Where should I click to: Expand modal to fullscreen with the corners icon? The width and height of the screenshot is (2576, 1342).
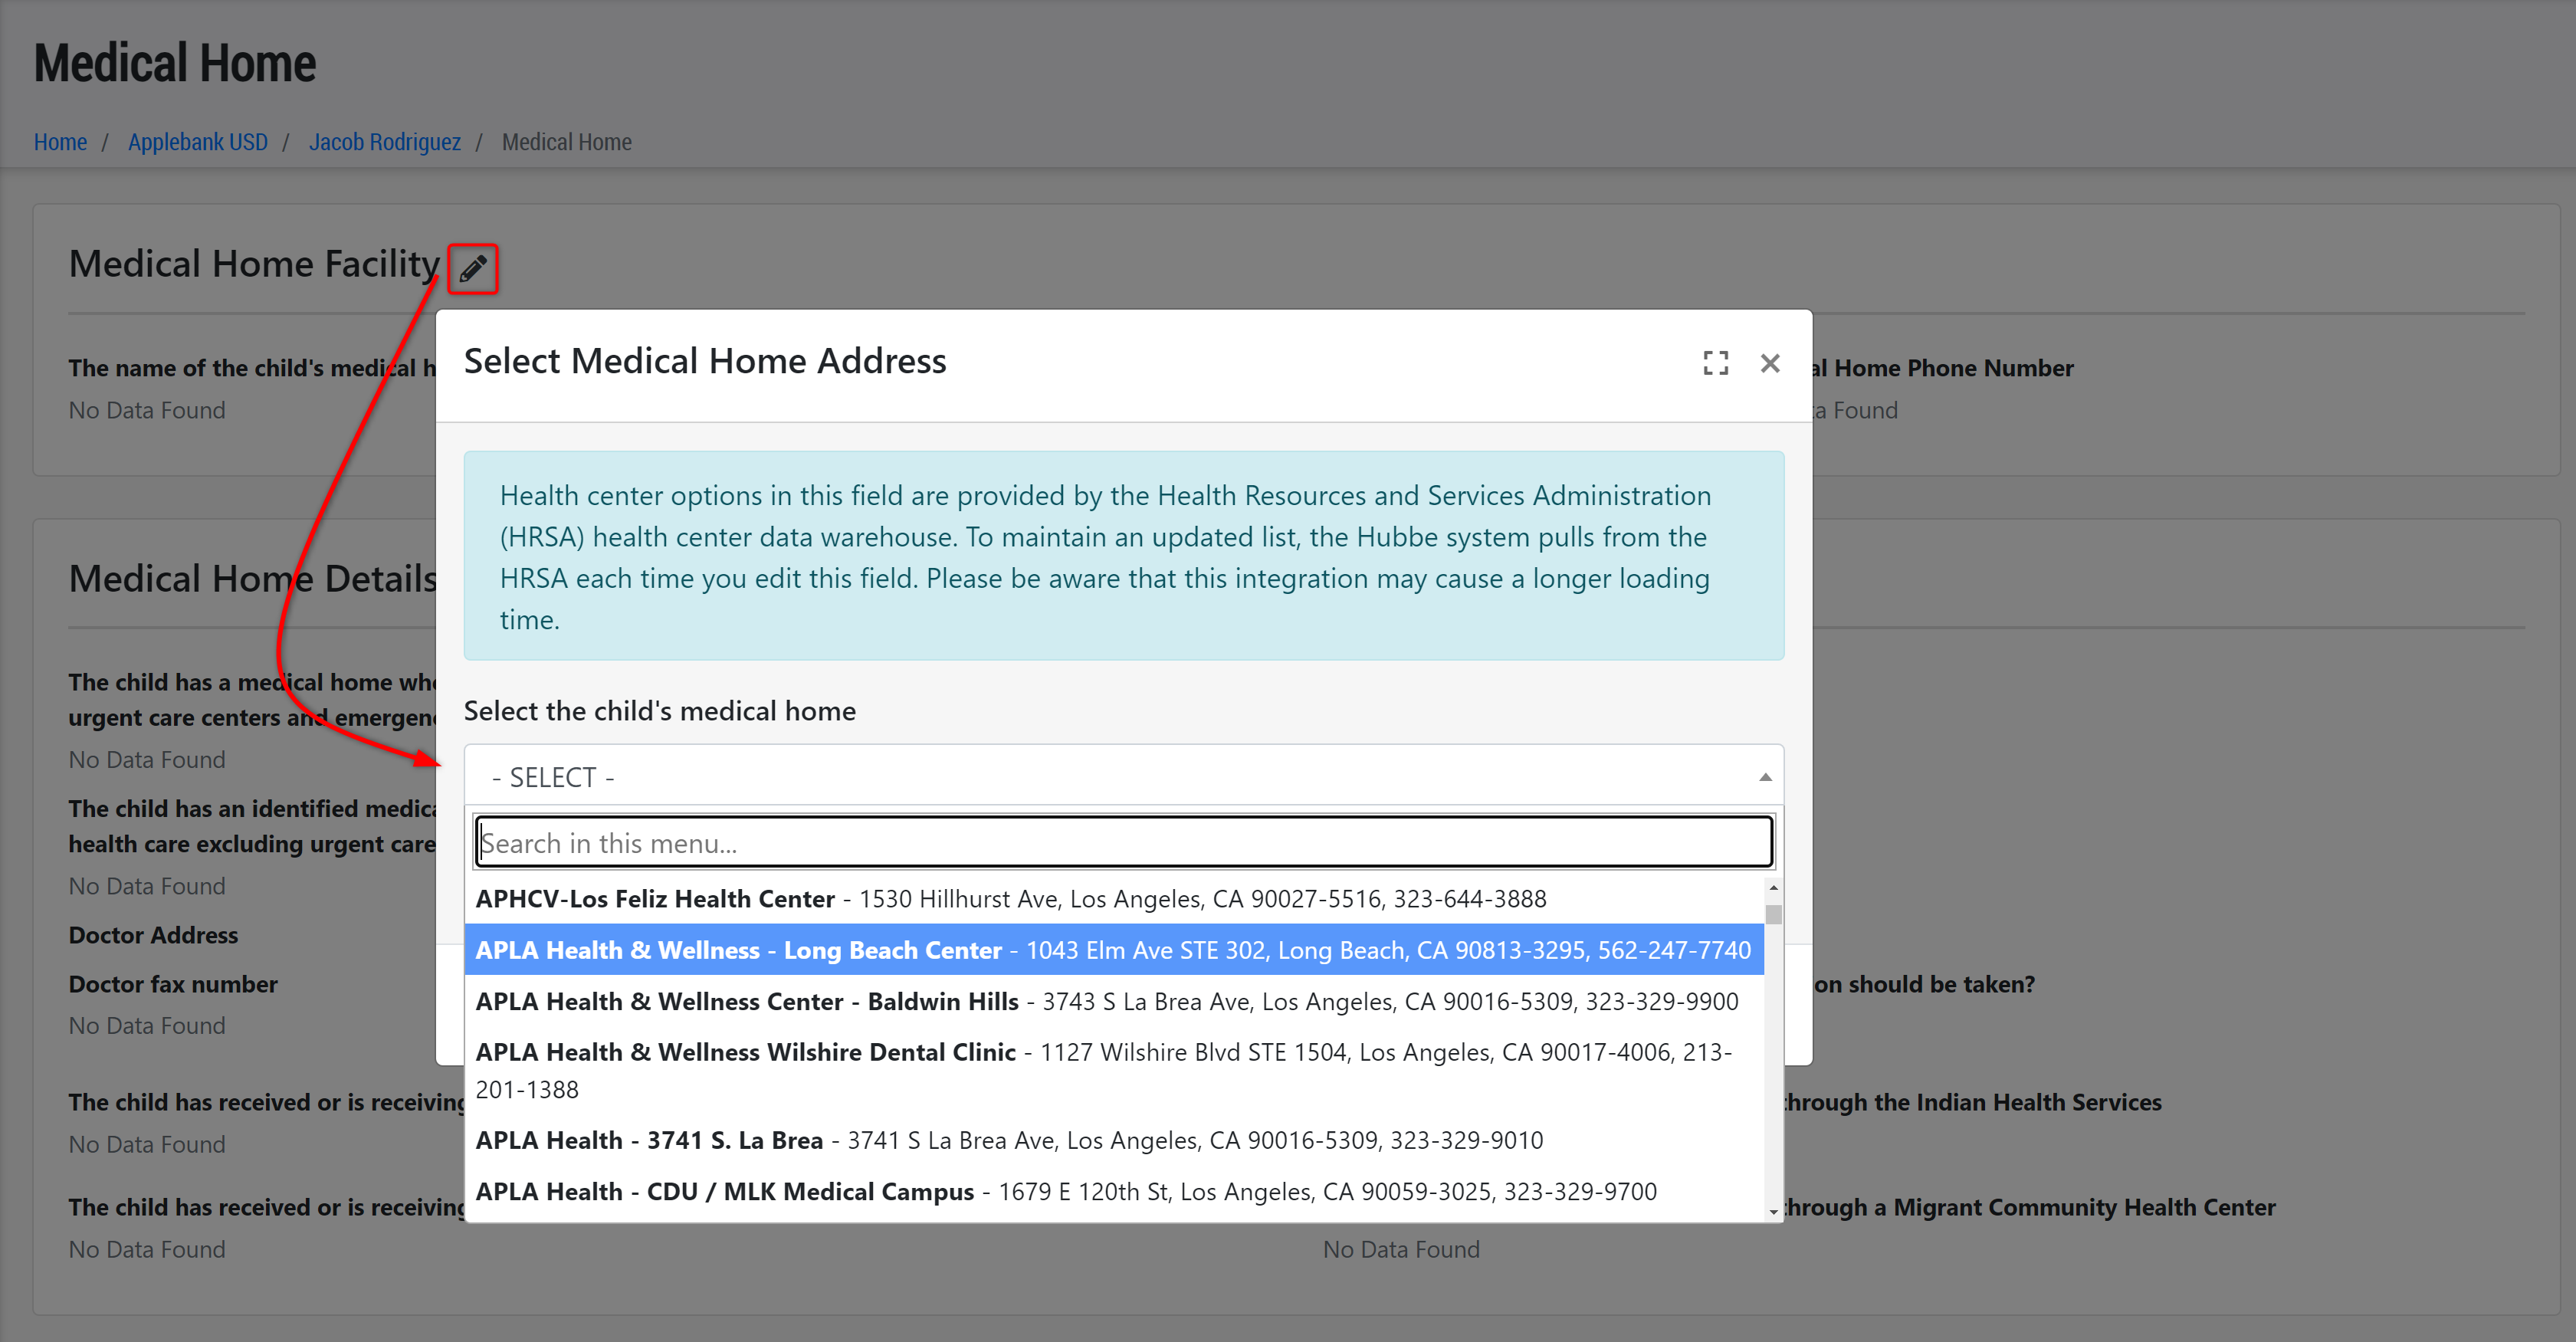pyautogui.click(x=1715, y=363)
